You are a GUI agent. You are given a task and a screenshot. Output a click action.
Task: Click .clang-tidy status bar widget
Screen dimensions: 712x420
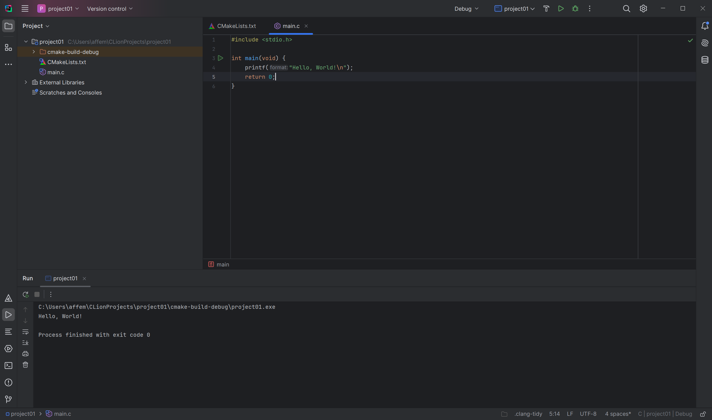(x=528, y=414)
